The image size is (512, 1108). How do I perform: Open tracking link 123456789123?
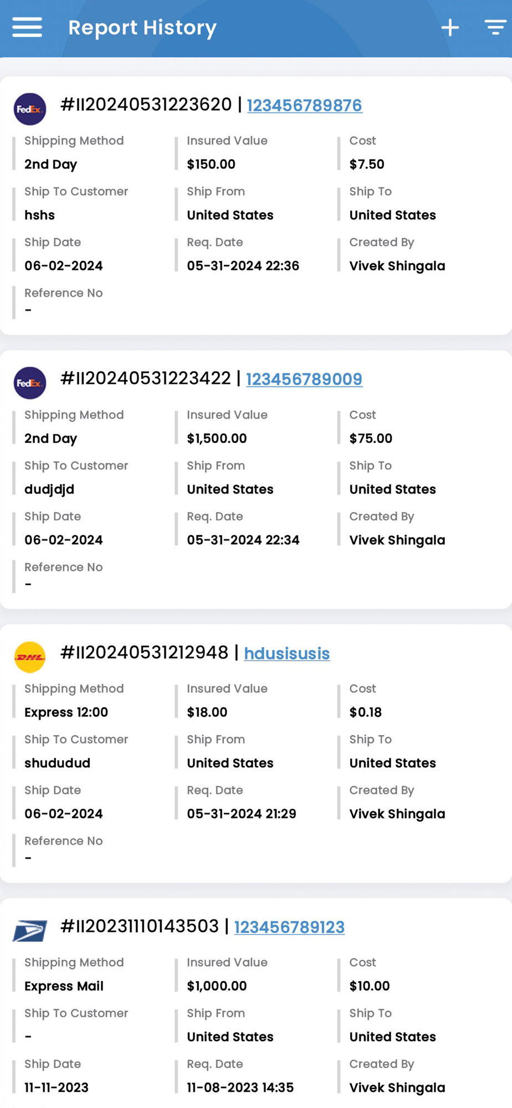pos(289,927)
